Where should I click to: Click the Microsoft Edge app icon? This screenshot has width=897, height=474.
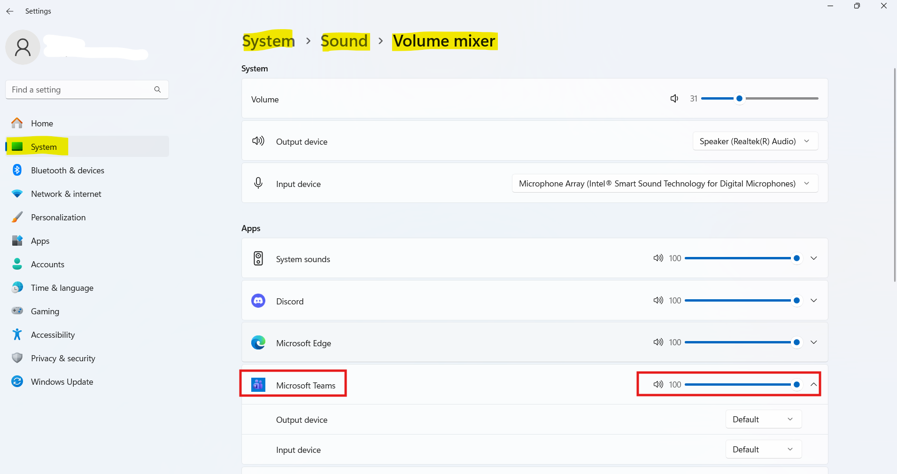[x=258, y=342]
